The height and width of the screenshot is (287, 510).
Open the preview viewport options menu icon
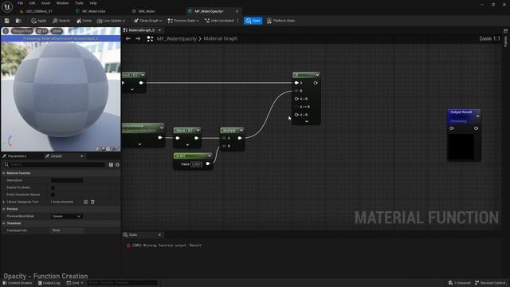6,31
